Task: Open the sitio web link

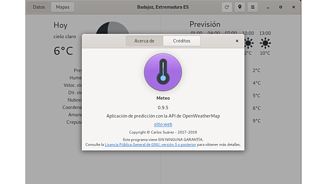Action: click(x=163, y=124)
